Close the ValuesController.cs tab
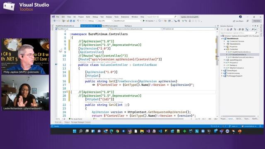This screenshot has height=149, width=265. click(100, 26)
